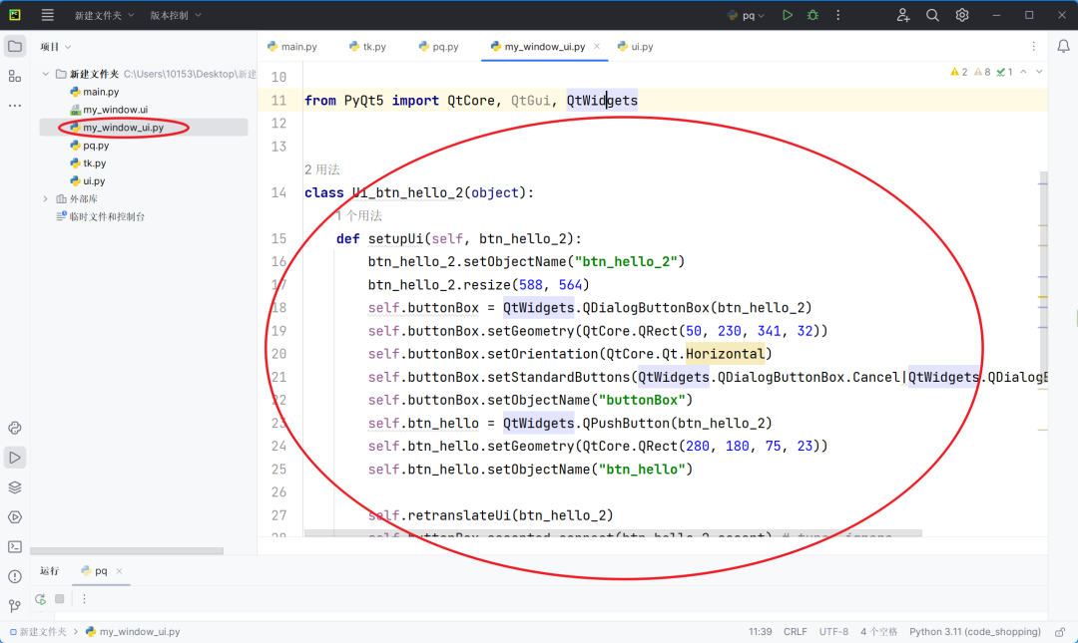Image resolution: width=1078 pixels, height=643 pixels.
Task: Toggle read-only lock in status bar
Action: [x=1060, y=631]
